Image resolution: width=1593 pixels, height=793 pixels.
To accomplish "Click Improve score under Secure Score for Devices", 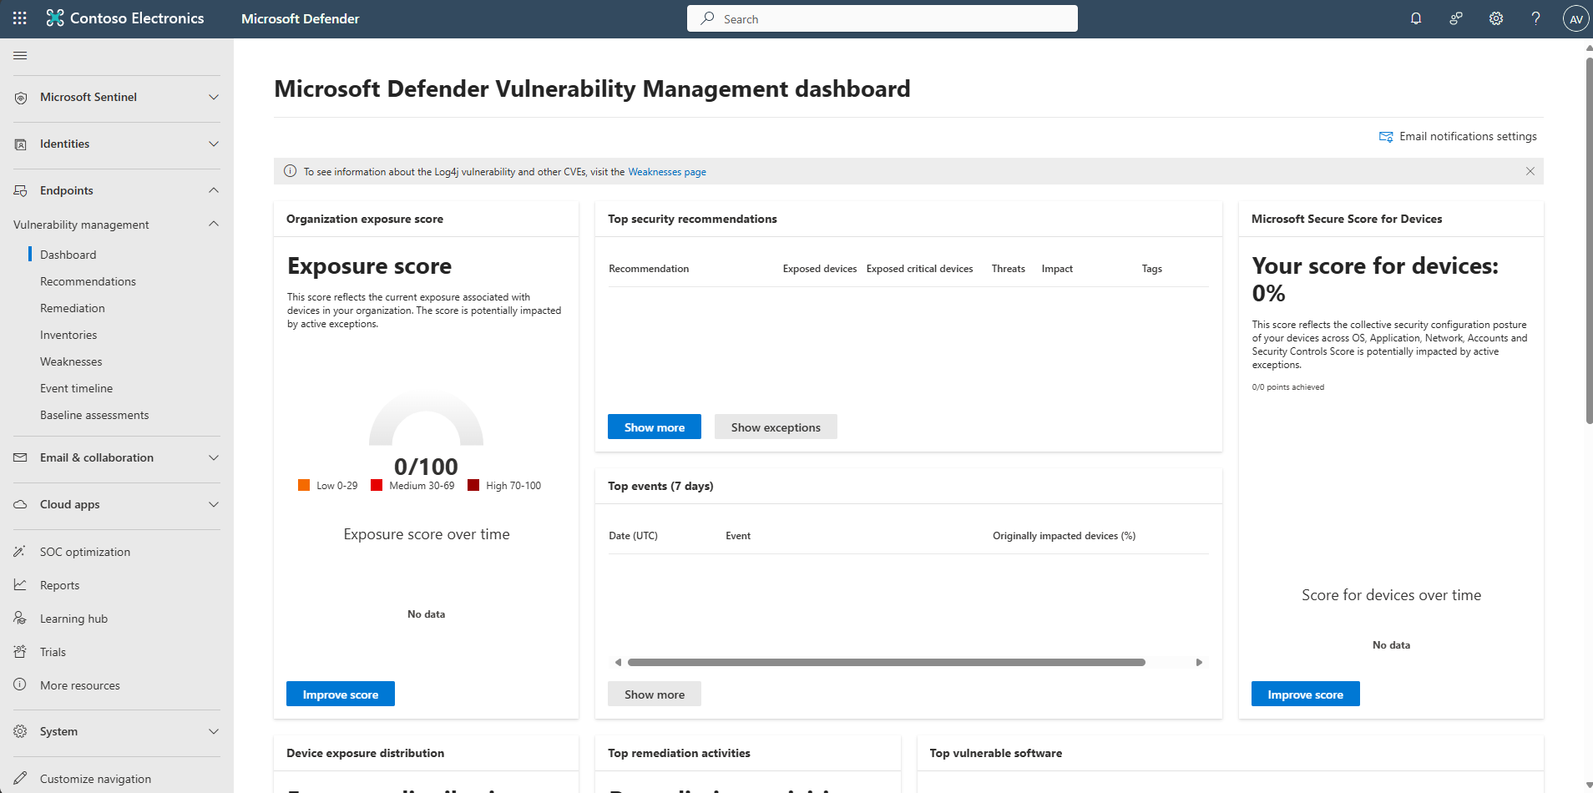I will (1305, 694).
